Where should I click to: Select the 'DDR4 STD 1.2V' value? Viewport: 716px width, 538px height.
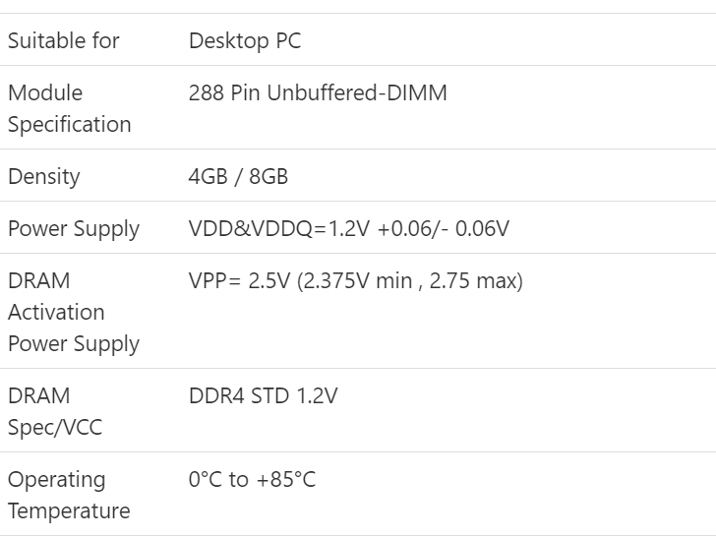[263, 395]
